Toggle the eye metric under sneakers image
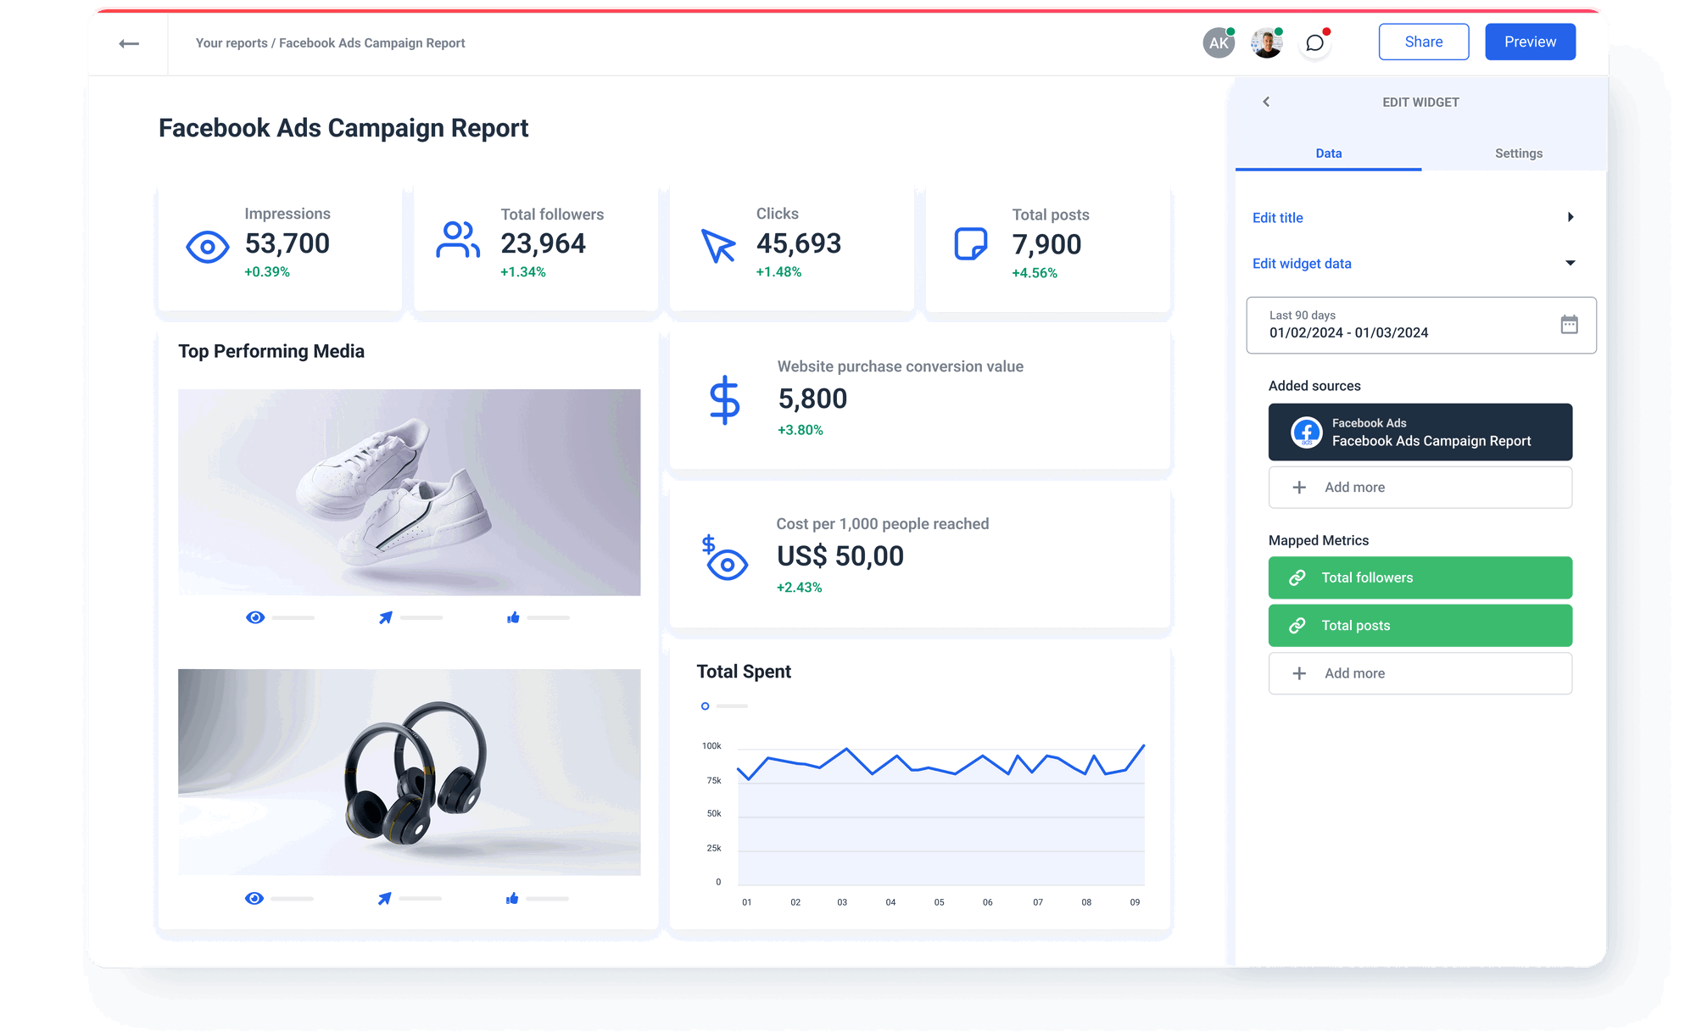The width and height of the screenshot is (1696, 1032). coord(254,617)
